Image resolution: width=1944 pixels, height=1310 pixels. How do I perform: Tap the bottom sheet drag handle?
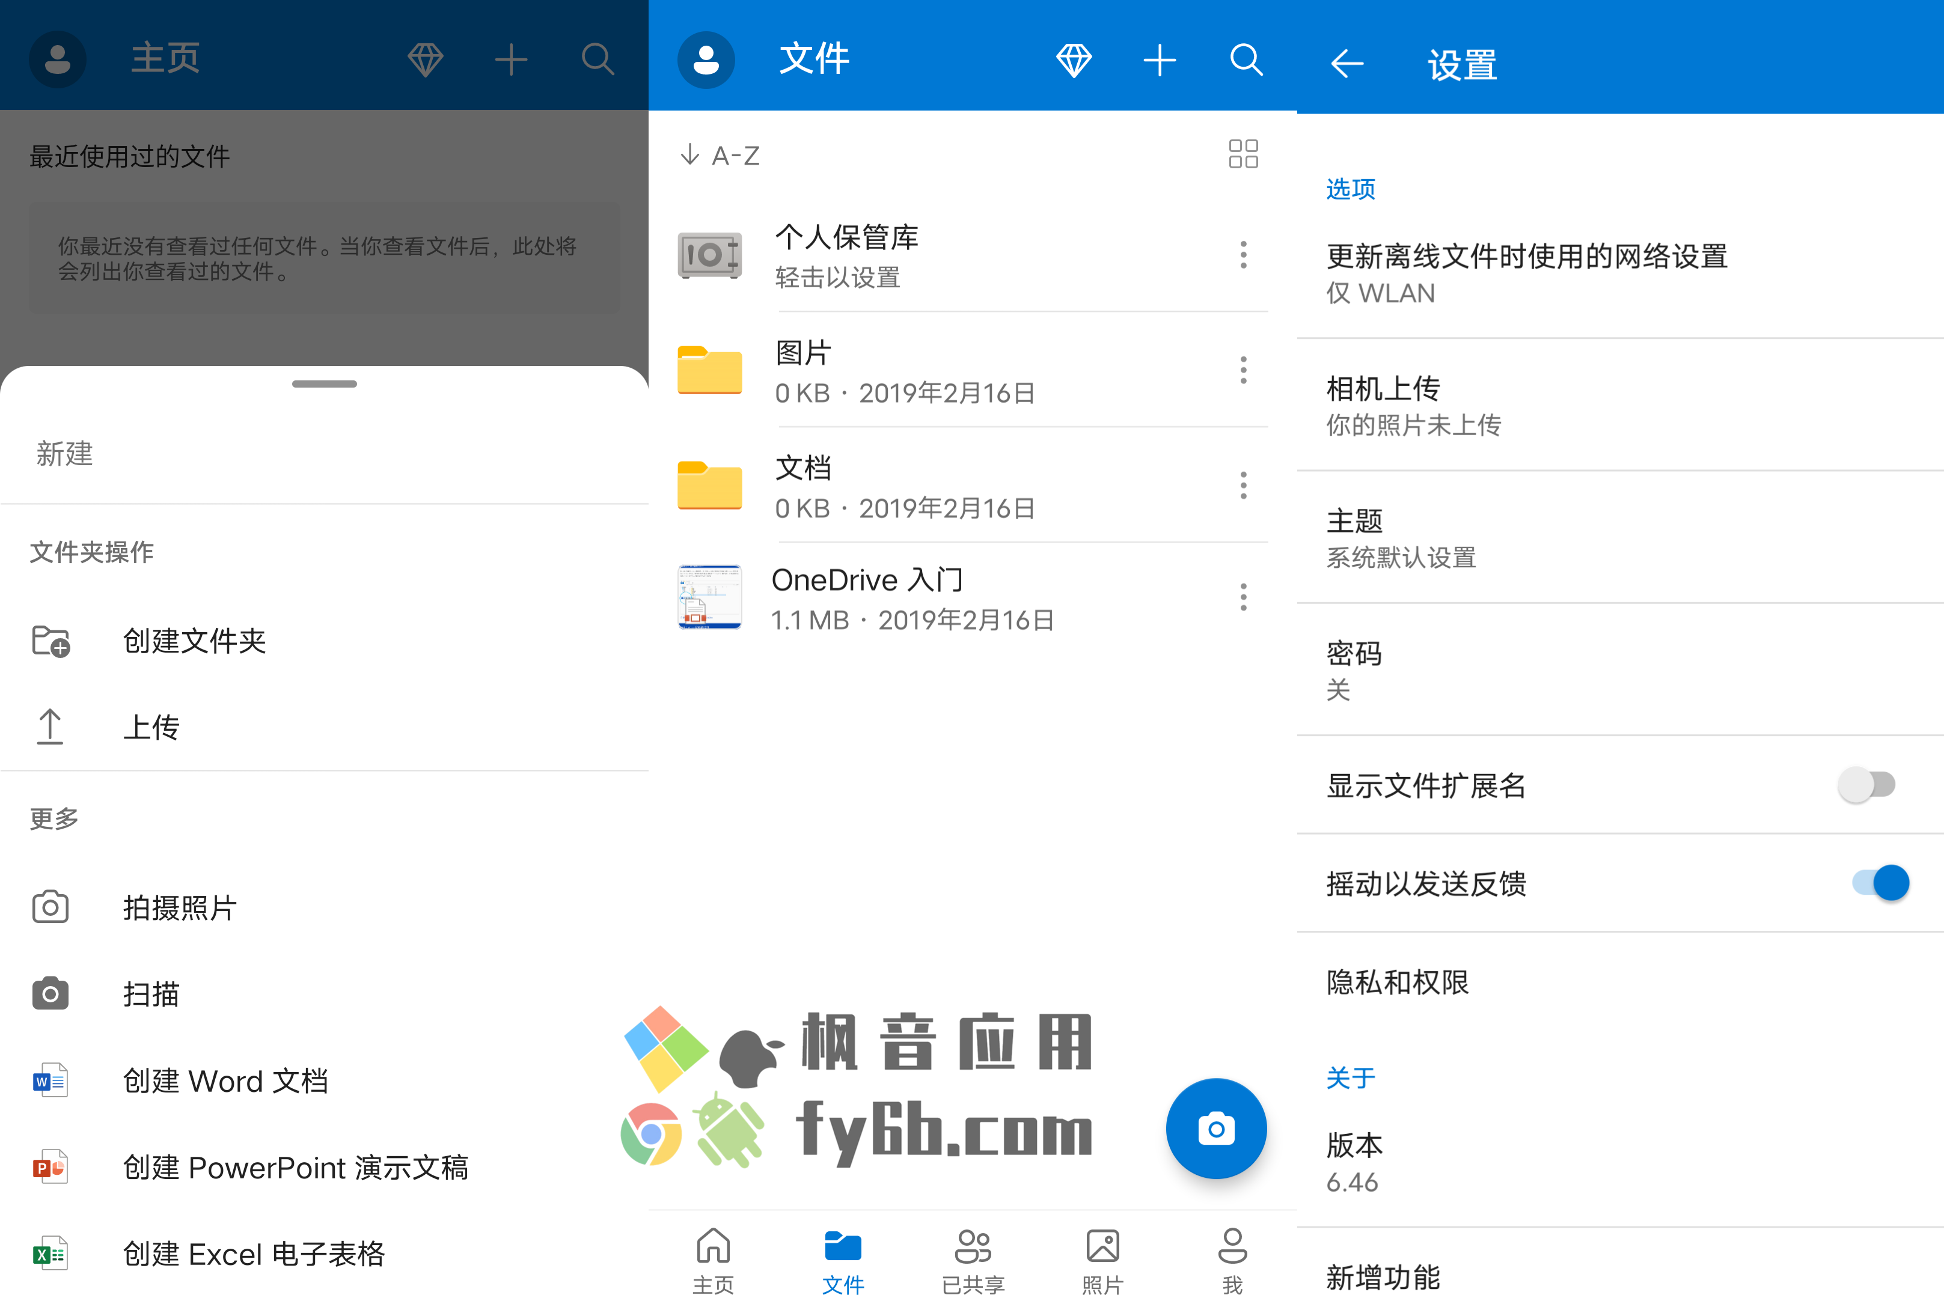324,383
